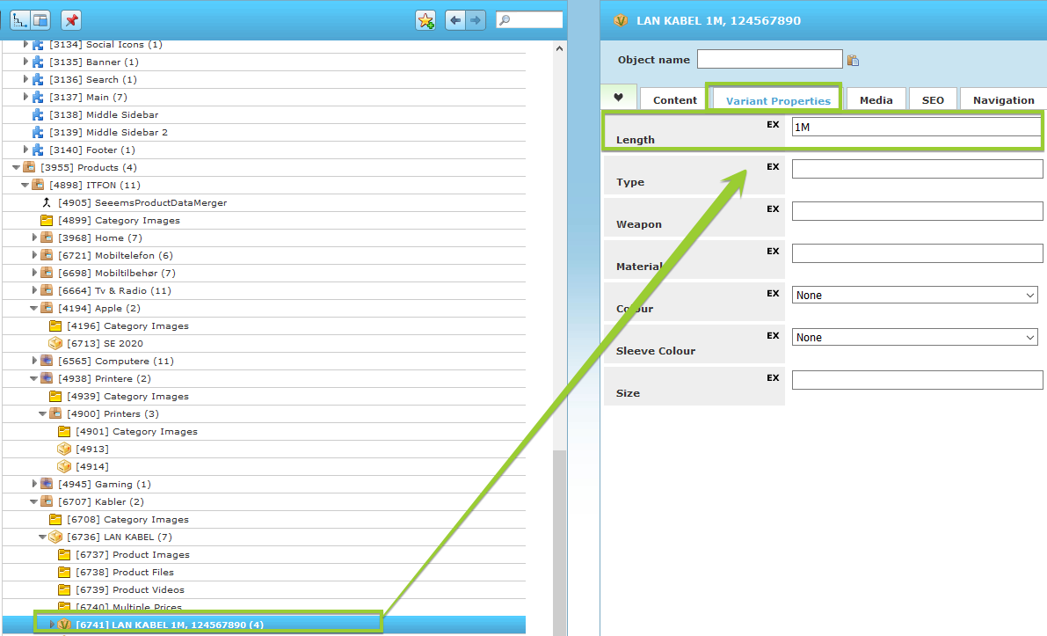Viewport: 1047px width, 636px height.
Task: Collapse the [4194] Apple node
Action: click(x=34, y=308)
